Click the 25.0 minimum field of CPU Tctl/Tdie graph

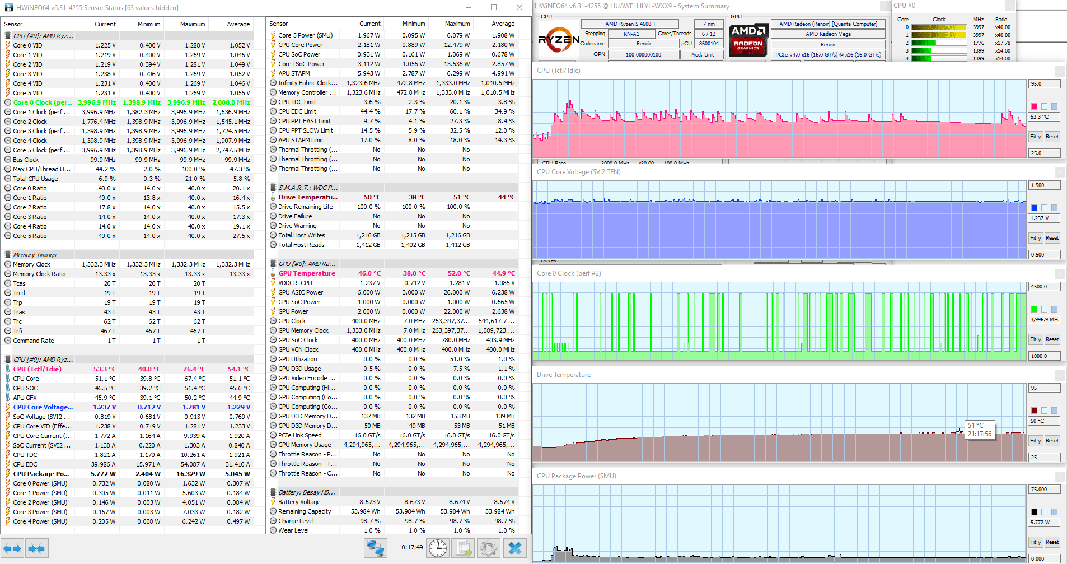coord(1045,153)
